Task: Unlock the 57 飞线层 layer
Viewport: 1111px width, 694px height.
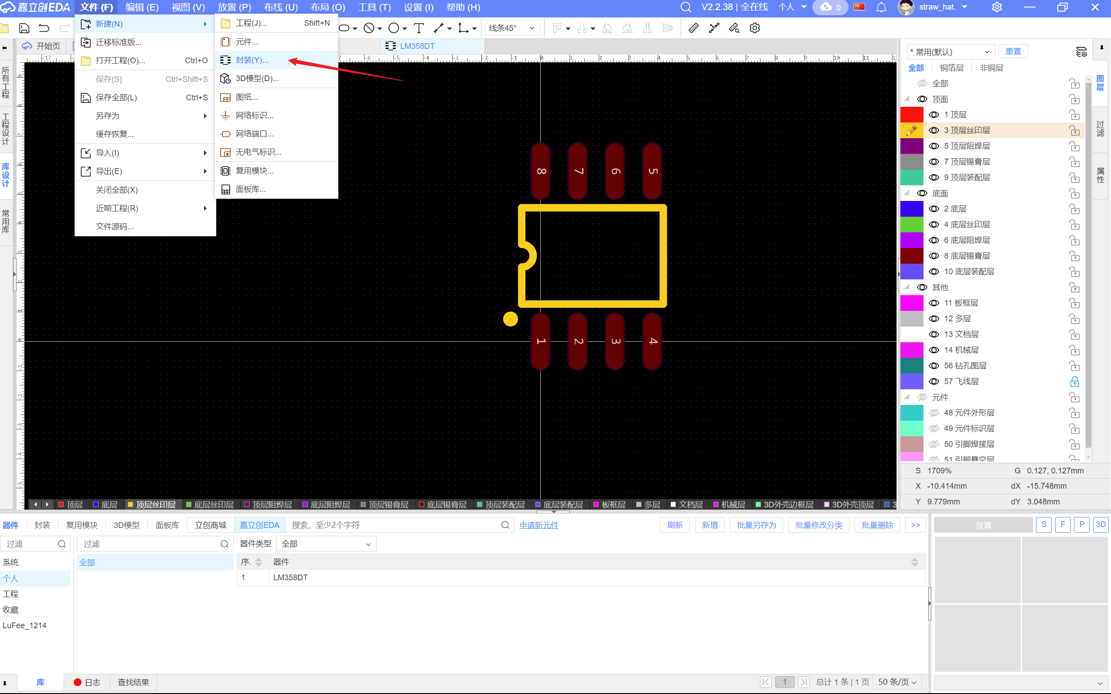Action: pos(1074,381)
